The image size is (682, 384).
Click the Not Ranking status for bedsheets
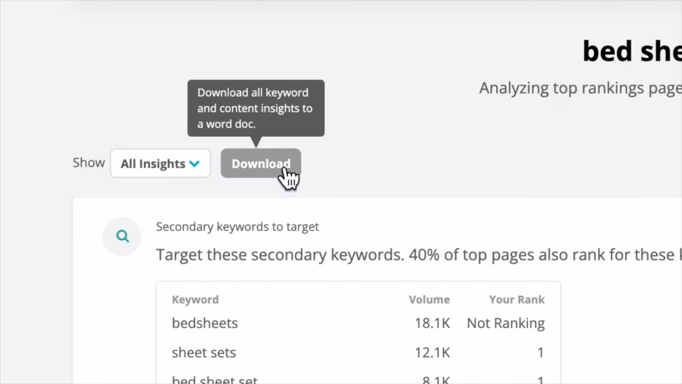[x=506, y=323]
